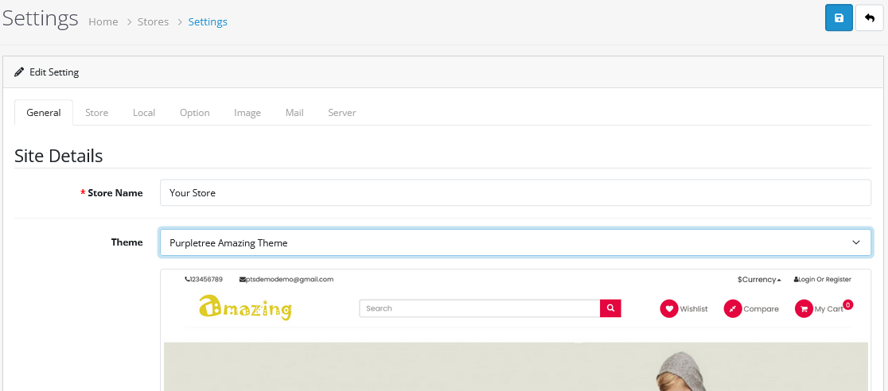
Task: Open the Theme dropdown
Action: [516, 242]
